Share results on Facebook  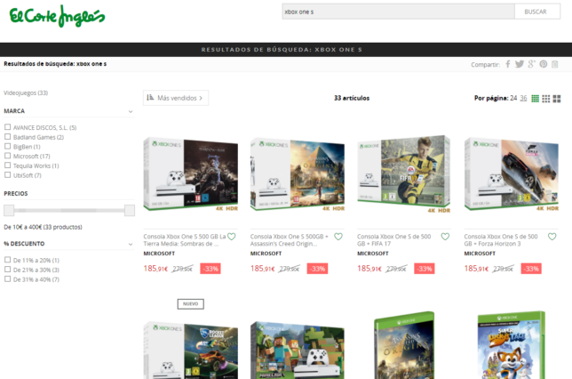[509, 64]
